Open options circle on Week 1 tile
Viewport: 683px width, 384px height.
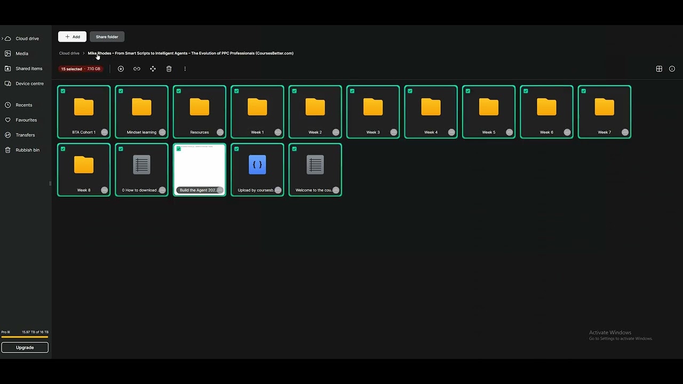pyautogui.click(x=278, y=132)
